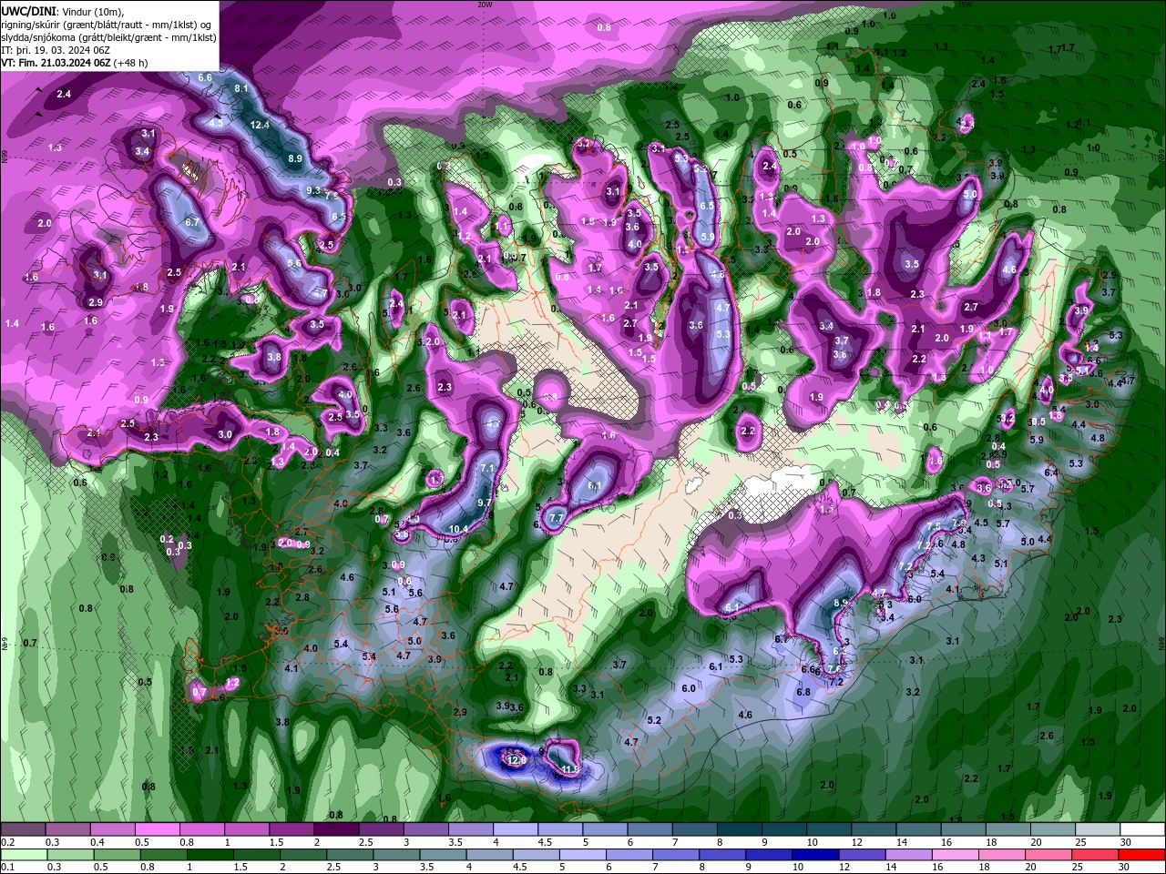Screen dimensions: 1166x874
Task: Click the precipitation value 10.4 on the map
Action: [459, 529]
